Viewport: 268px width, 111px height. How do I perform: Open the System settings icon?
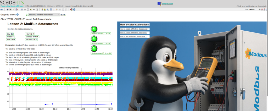60,10
